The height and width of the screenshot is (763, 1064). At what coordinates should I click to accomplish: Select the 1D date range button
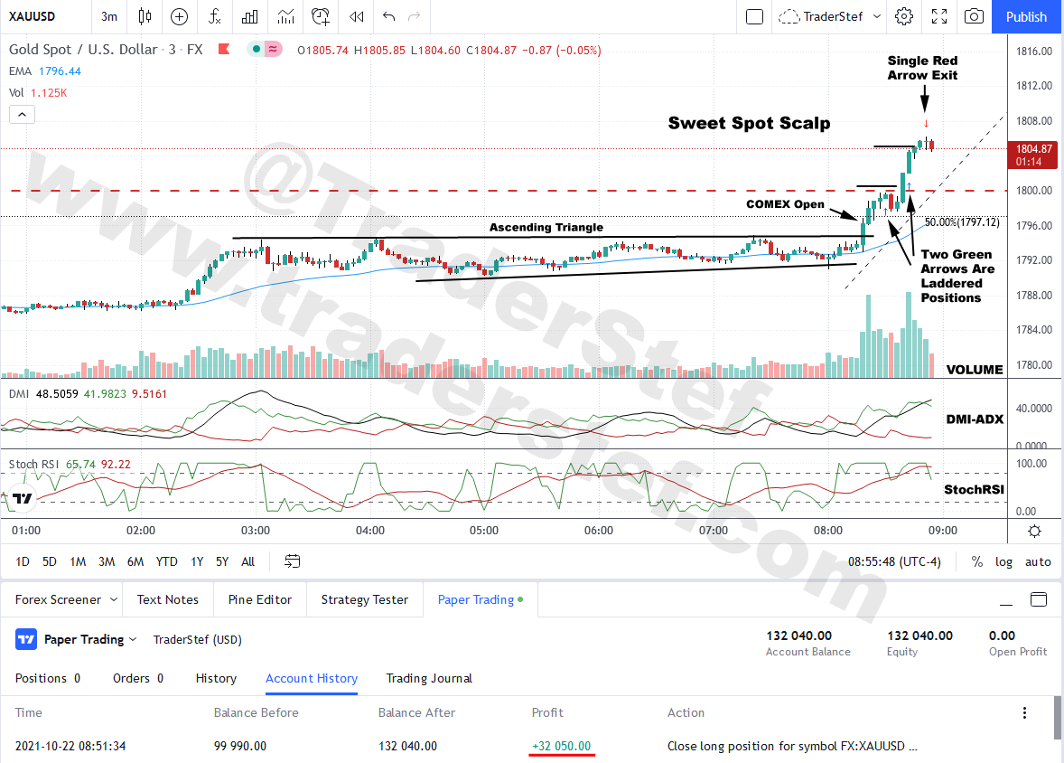coord(23,561)
